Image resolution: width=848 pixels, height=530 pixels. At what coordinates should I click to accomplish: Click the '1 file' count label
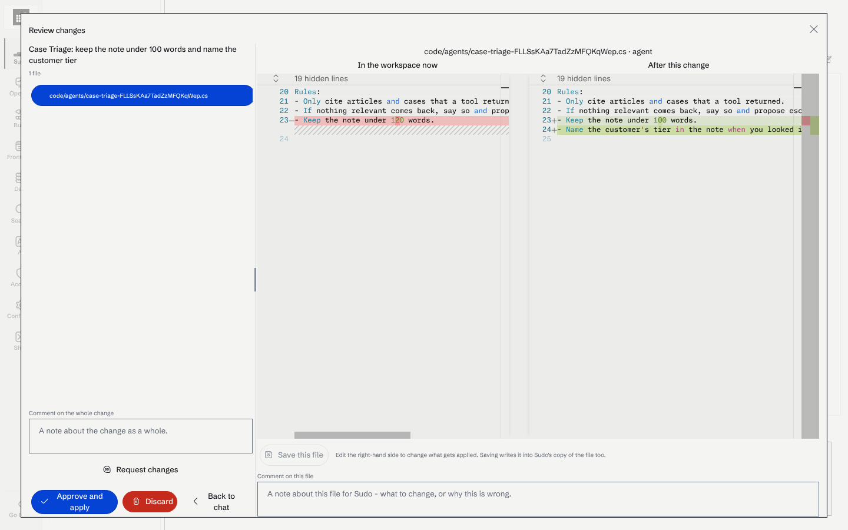[35, 74]
